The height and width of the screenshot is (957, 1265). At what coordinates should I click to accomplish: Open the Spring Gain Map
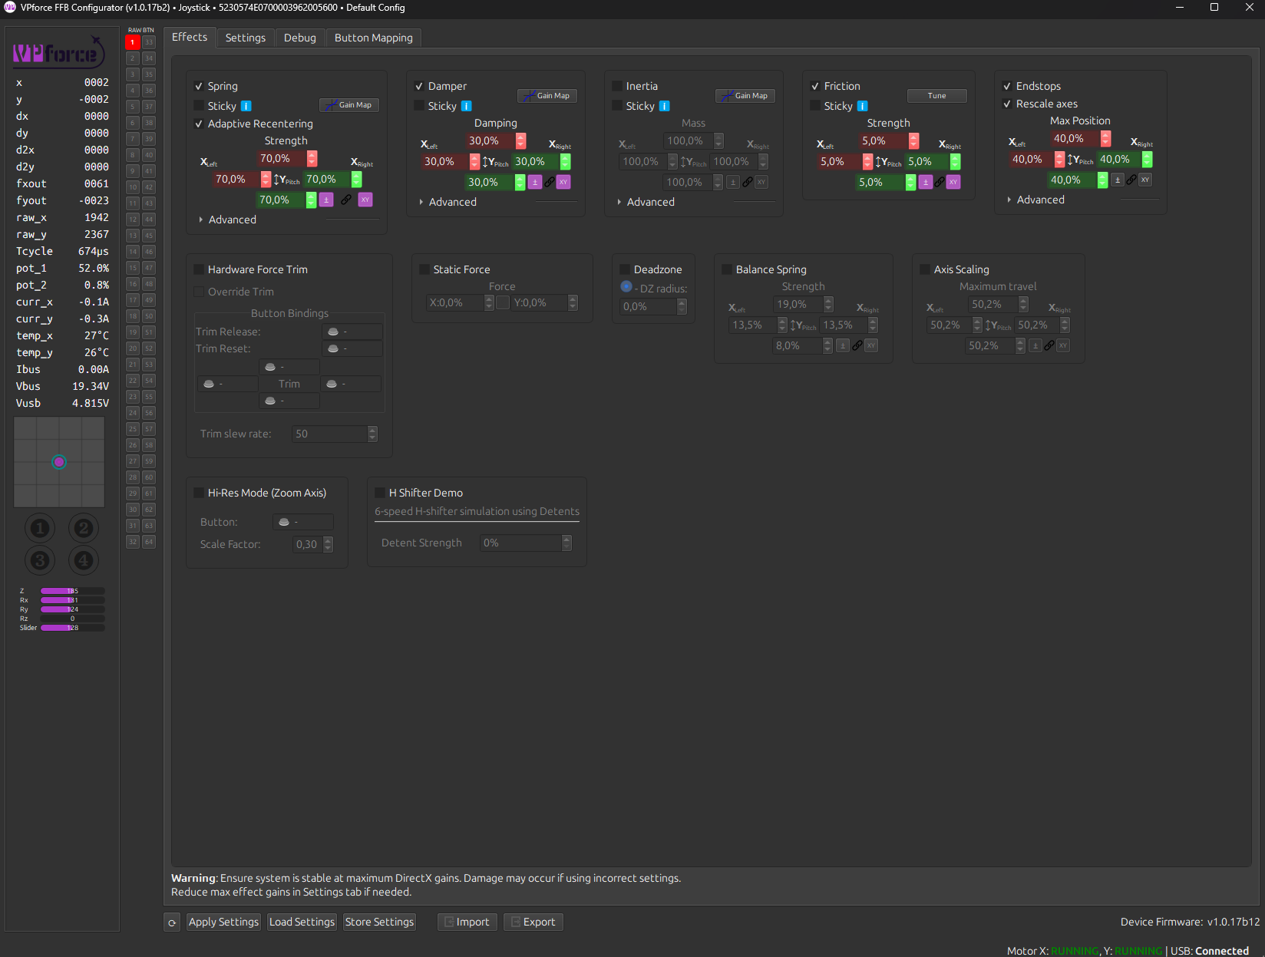coord(349,105)
